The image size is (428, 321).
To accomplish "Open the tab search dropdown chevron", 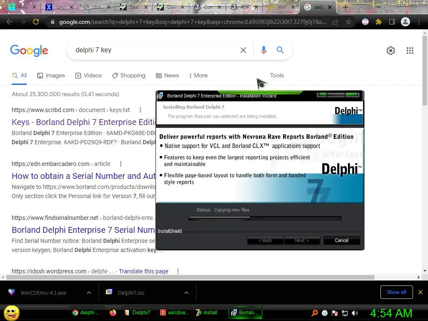I will 378,7.
